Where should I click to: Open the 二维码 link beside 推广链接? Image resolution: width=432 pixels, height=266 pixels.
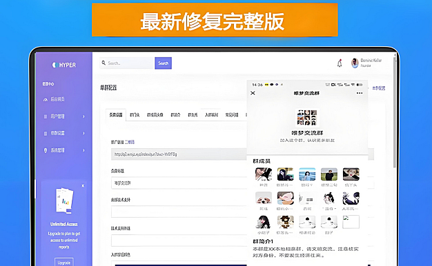(130, 142)
